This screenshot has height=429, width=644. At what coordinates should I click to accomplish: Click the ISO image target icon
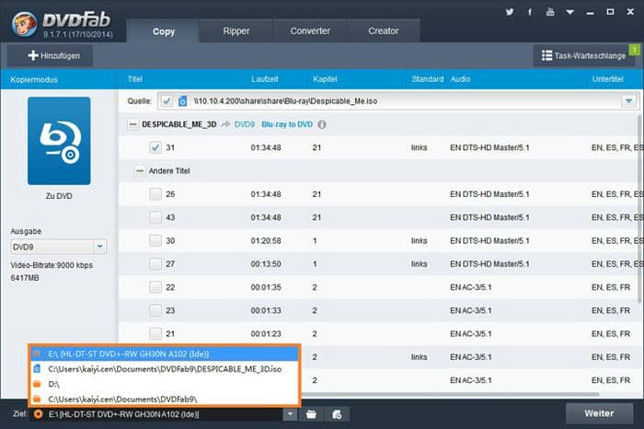[337, 414]
